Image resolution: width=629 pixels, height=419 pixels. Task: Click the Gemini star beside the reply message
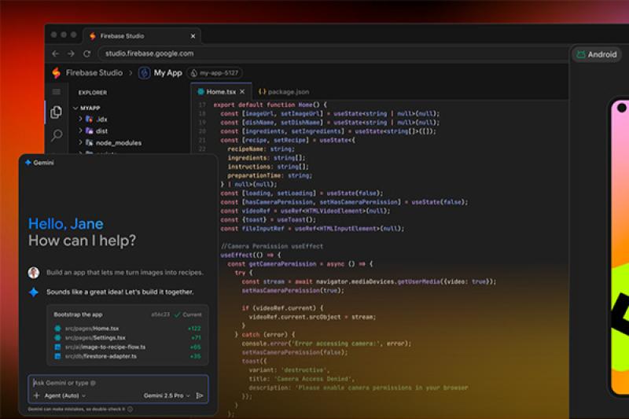34,292
